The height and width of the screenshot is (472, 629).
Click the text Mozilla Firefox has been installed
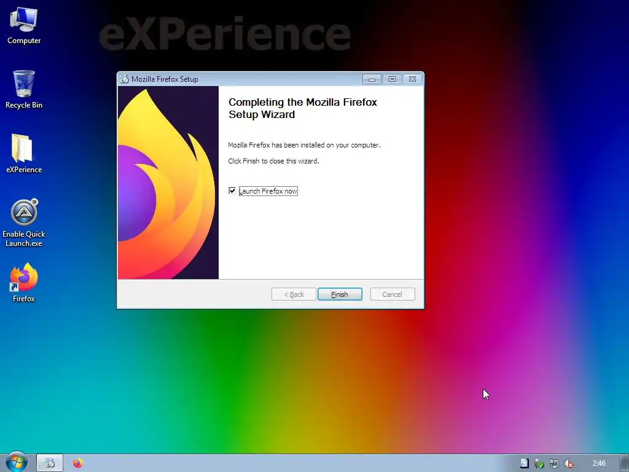coord(304,145)
